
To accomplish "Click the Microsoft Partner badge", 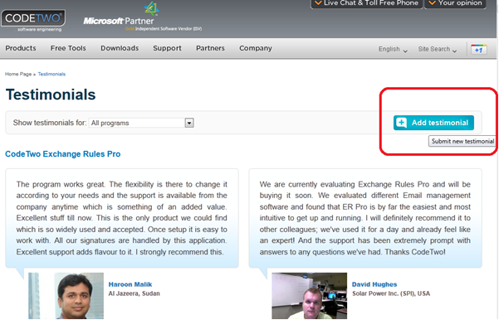I will click(x=142, y=17).
